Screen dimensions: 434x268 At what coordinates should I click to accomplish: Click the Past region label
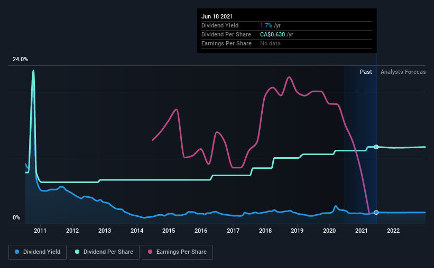point(366,72)
